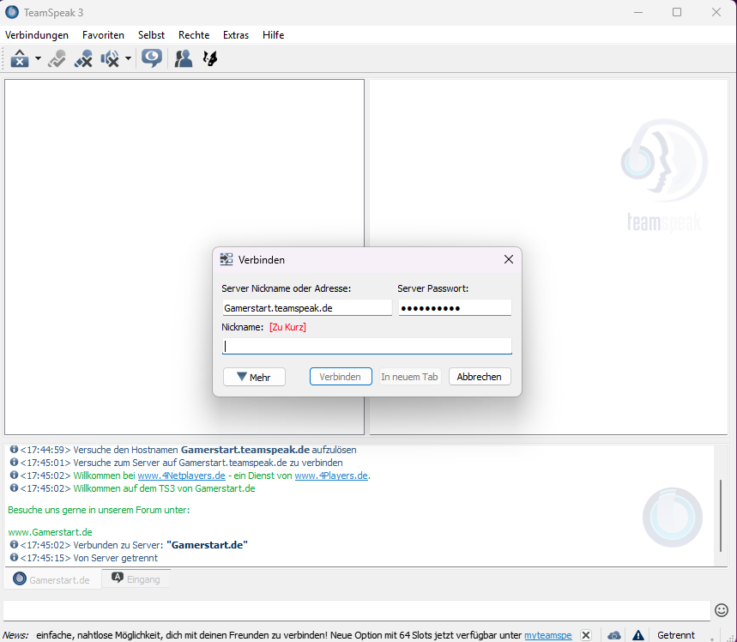Open the Favoriten menu
The width and height of the screenshot is (737, 642).
coord(103,35)
